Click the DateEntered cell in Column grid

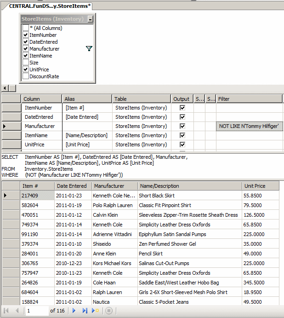coord(41,117)
